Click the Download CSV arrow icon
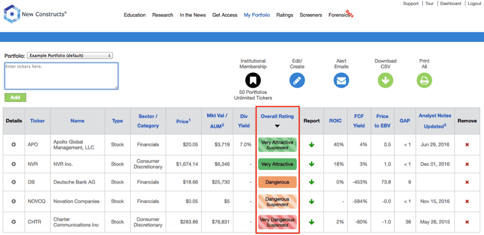Viewport: 484px width, 235px height. click(386, 80)
